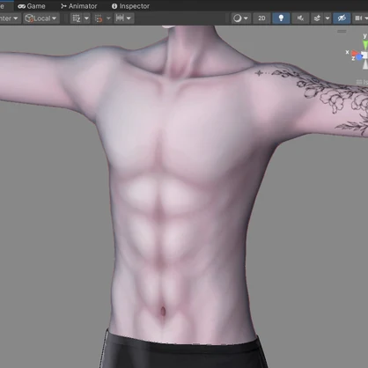Screen dimensions: 368x368
Task: Toggle grid snapping magnet icon
Action: pos(99,18)
